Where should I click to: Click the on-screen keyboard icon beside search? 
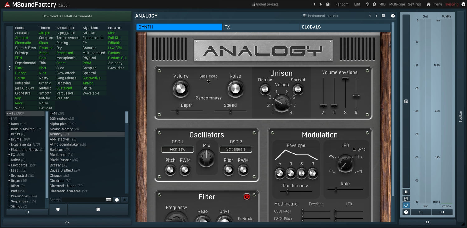point(109,200)
